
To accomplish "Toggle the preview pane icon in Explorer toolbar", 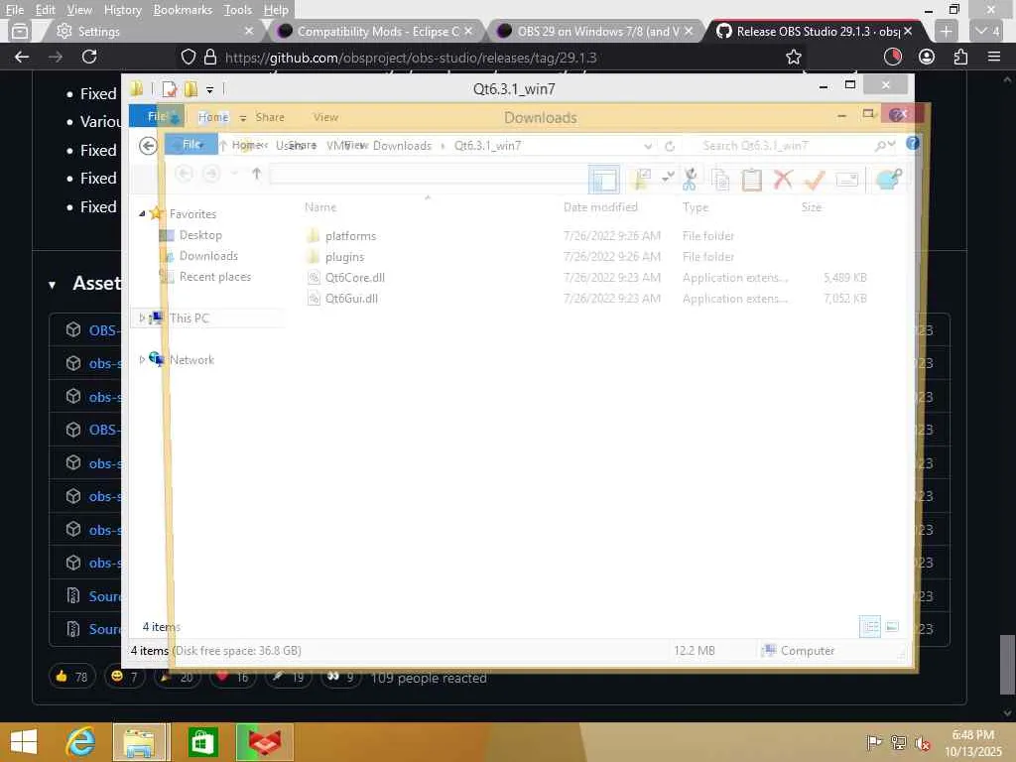I will click(604, 181).
